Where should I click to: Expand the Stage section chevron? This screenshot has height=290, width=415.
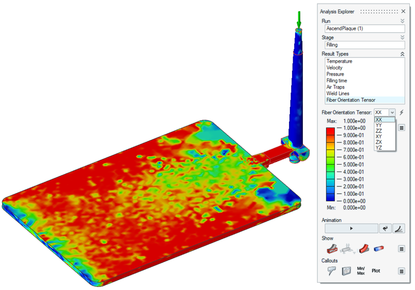[x=402, y=37]
